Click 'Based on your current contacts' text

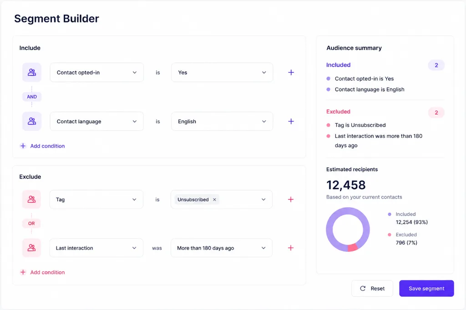[364, 197]
